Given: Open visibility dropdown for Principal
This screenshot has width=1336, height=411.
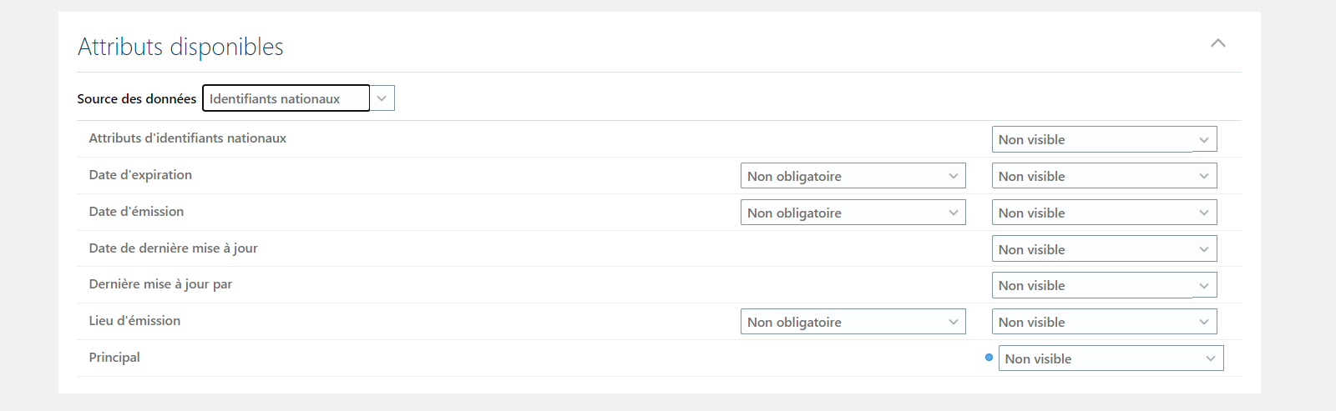Looking at the screenshot, I should coord(1111,358).
